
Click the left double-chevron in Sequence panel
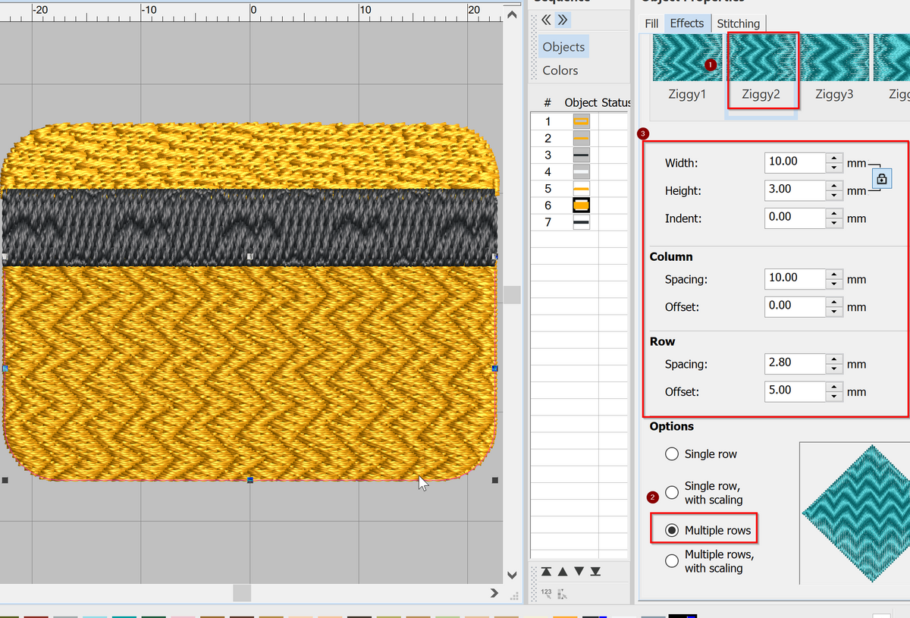544,20
